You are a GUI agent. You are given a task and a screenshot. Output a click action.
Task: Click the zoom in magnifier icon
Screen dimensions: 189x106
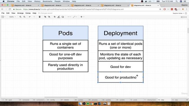pyautogui.click(x=20, y=17)
